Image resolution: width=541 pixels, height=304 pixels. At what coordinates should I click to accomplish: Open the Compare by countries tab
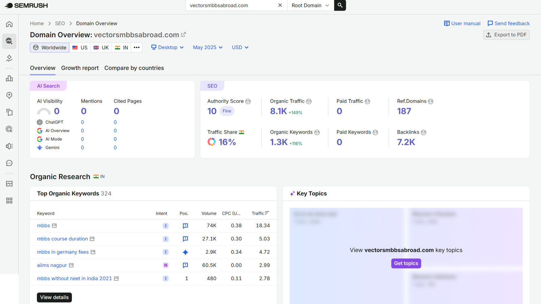(x=134, y=68)
